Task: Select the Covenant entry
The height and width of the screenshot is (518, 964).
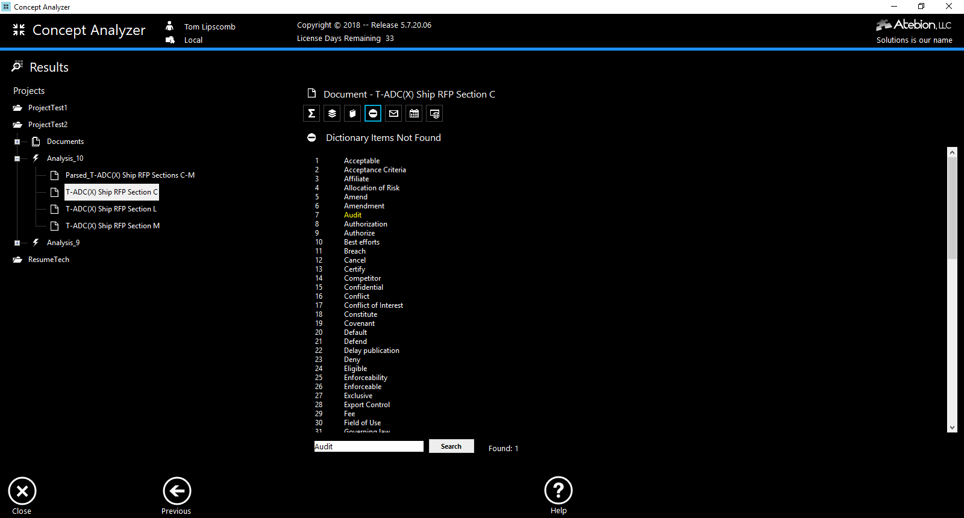Action: click(x=359, y=323)
